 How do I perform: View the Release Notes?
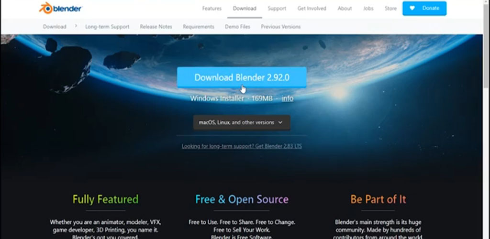click(156, 27)
